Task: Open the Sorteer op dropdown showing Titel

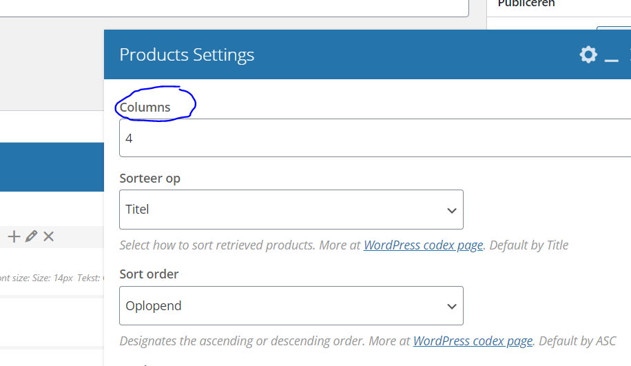Action: click(291, 210)
